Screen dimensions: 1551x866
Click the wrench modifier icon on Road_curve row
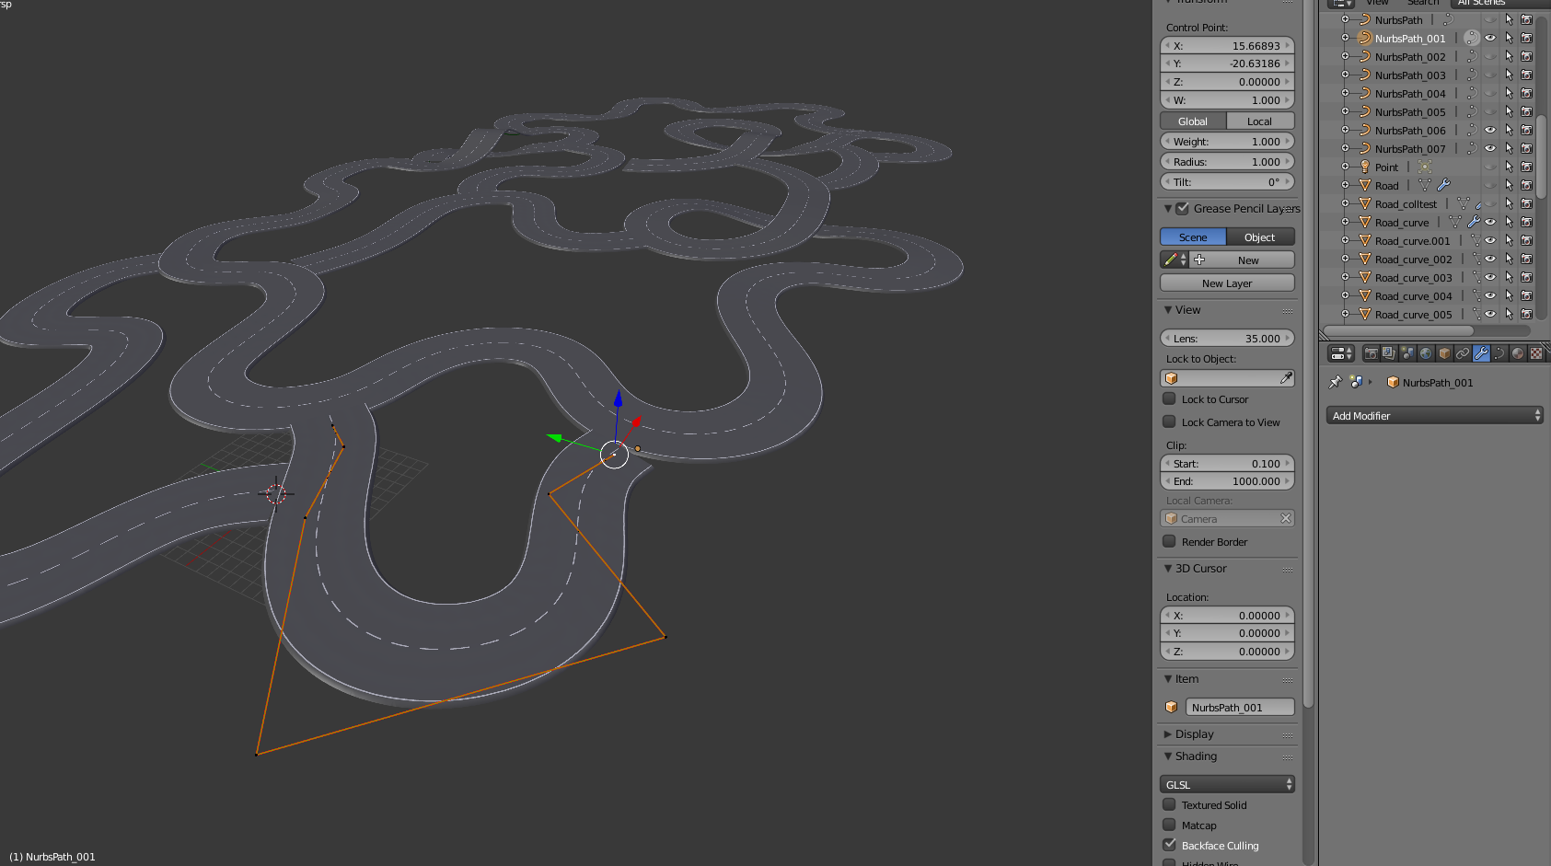pos(1474,222)
